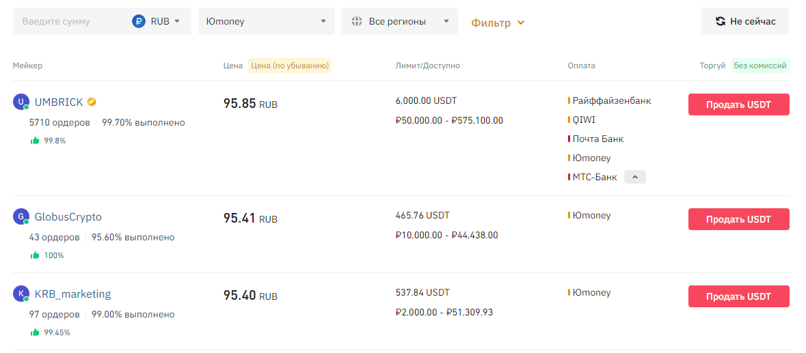Sell USDT to GlobusCrypto at 95.41
This screenshot has width=806, height=353.
[738, 219]
